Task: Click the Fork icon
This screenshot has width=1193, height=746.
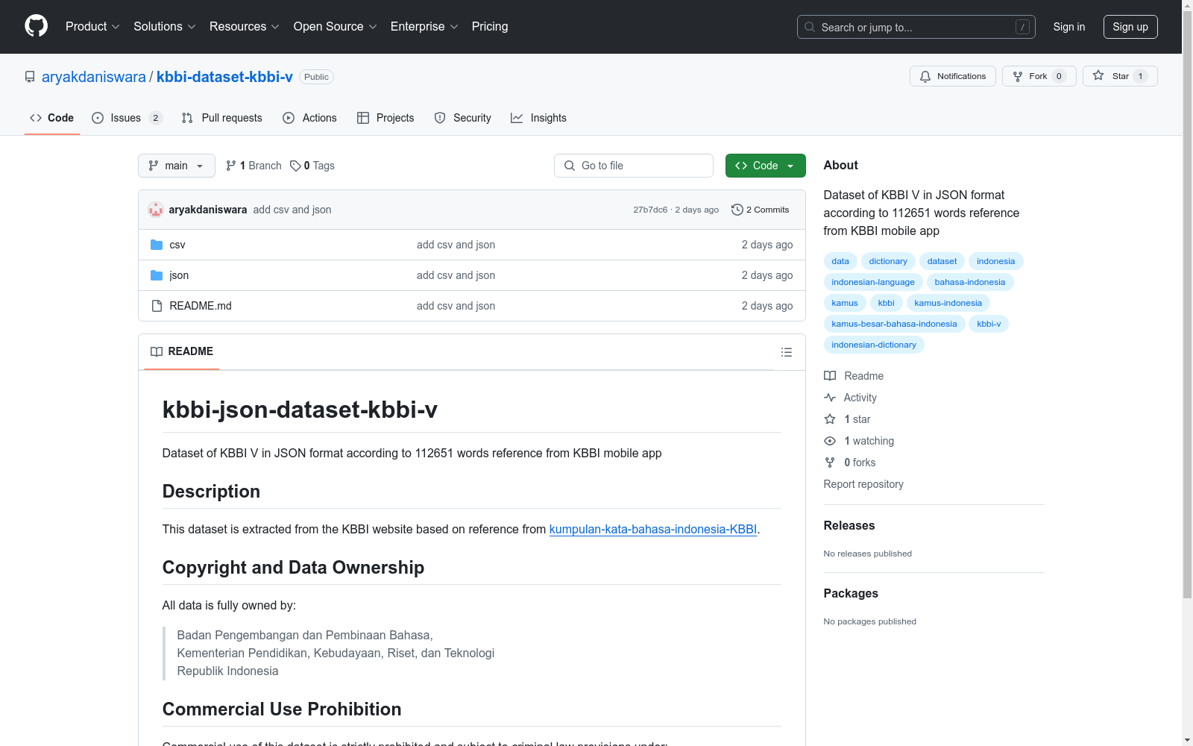Action: click(x=1018, y=76)
